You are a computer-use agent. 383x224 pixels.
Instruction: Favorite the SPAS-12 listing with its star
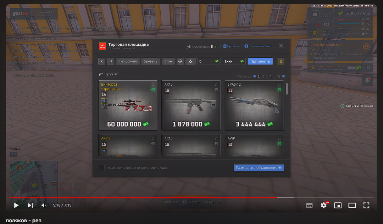click(279, 84)
